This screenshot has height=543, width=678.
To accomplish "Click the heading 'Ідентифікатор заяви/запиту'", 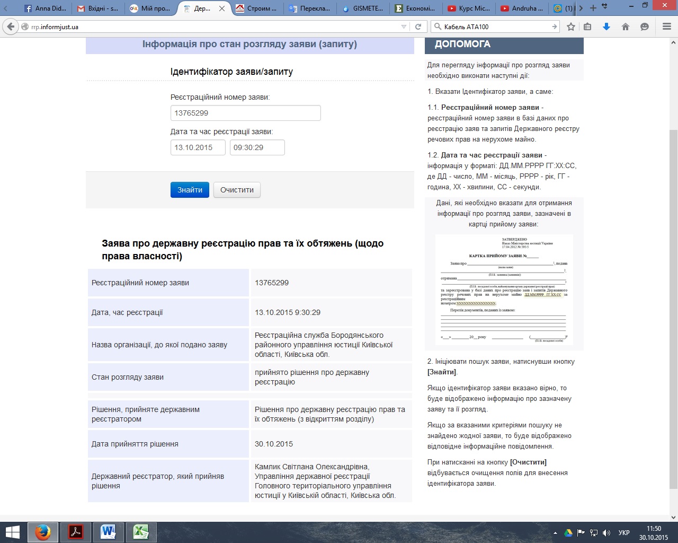I will pyautogui.click(x=231, y=72).
